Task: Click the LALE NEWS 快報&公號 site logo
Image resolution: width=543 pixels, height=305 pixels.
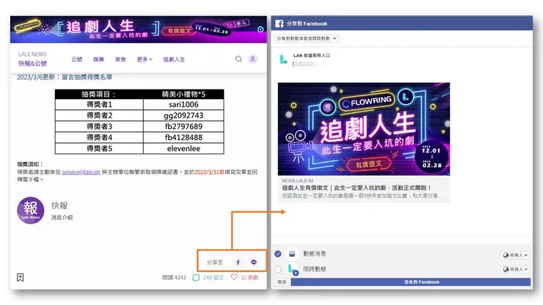Action: [x=32, y=59]
